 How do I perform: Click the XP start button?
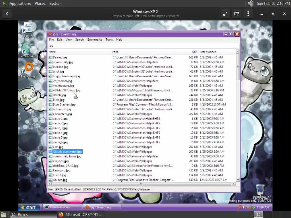click(29, 207)
